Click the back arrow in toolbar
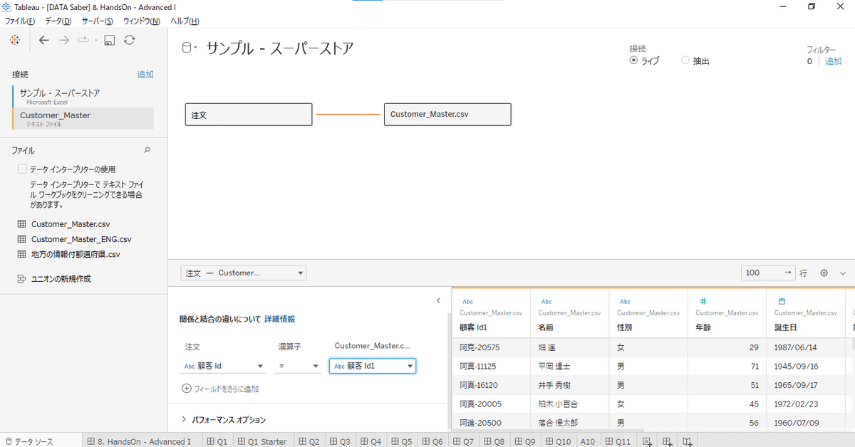Screen dimensions: 855x447 coord(44,41)
